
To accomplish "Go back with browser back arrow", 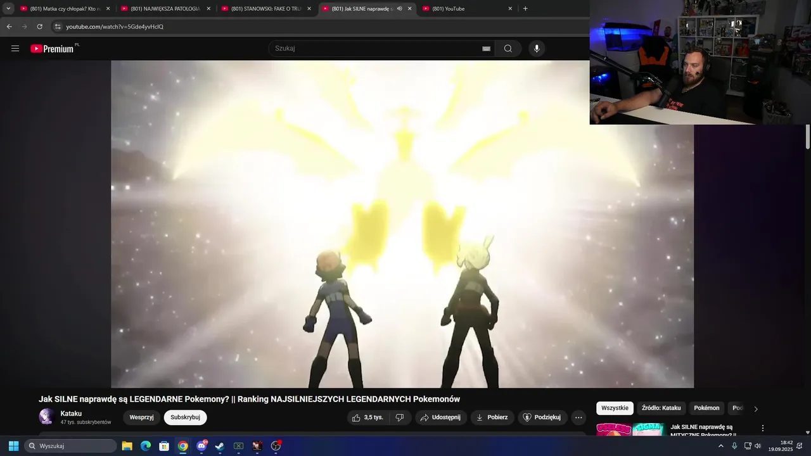I will [9, 27].
